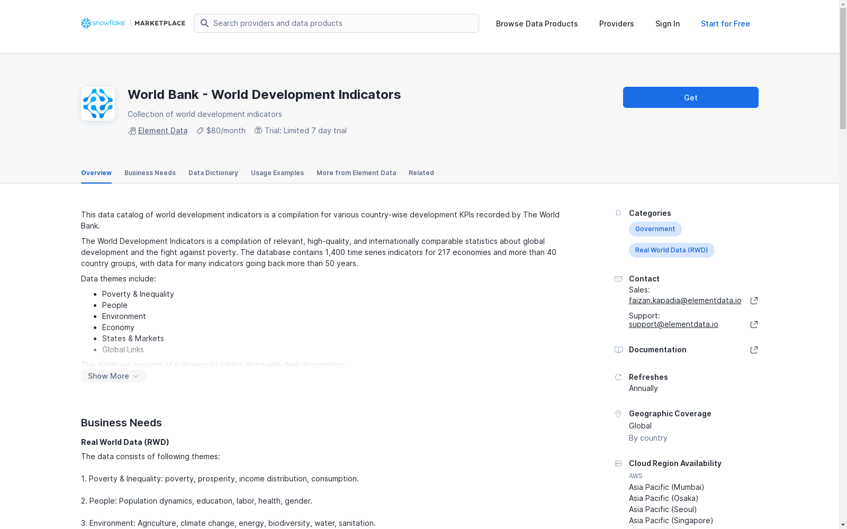
Task: Click the Categories bookmark icon
Action: coord(618,213)
